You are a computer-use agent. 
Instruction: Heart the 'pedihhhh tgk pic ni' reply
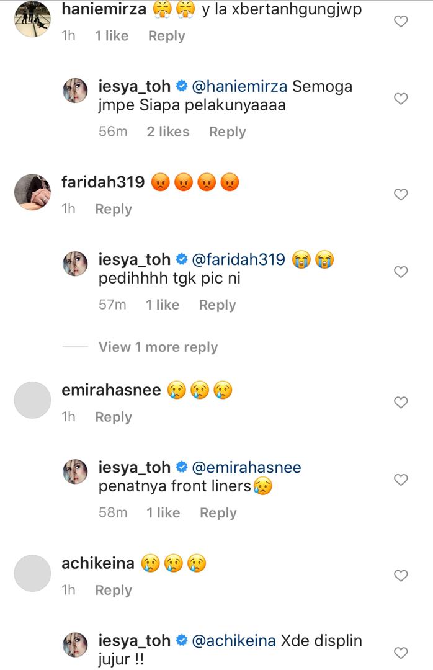pos(401,272)
